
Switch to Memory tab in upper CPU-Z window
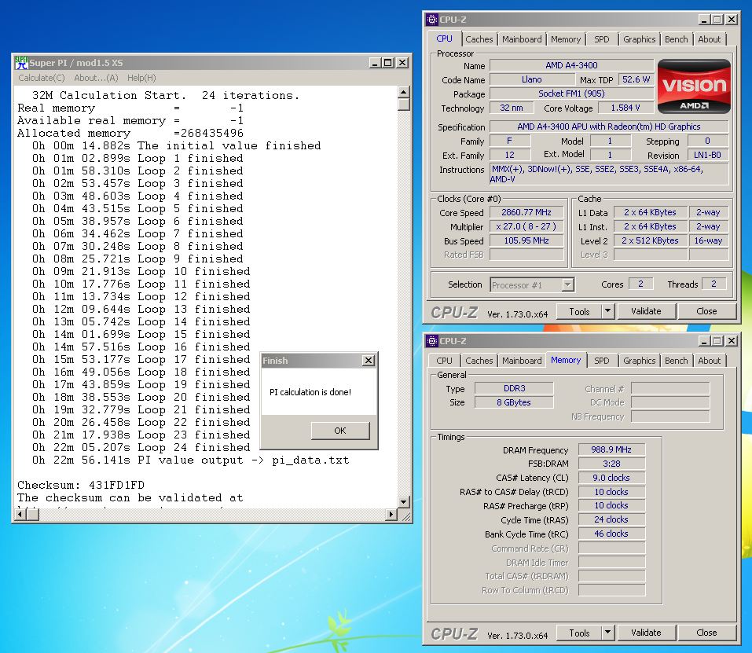click(566, 39)
